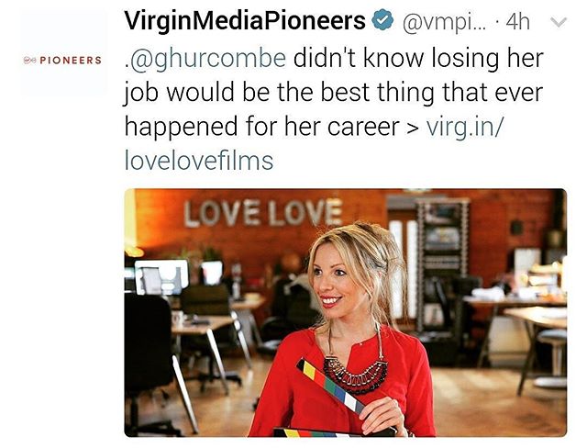Visit the @ghurcombe mention
The image size is (587, 448).
pyautogui.click(x=205, y=59)
